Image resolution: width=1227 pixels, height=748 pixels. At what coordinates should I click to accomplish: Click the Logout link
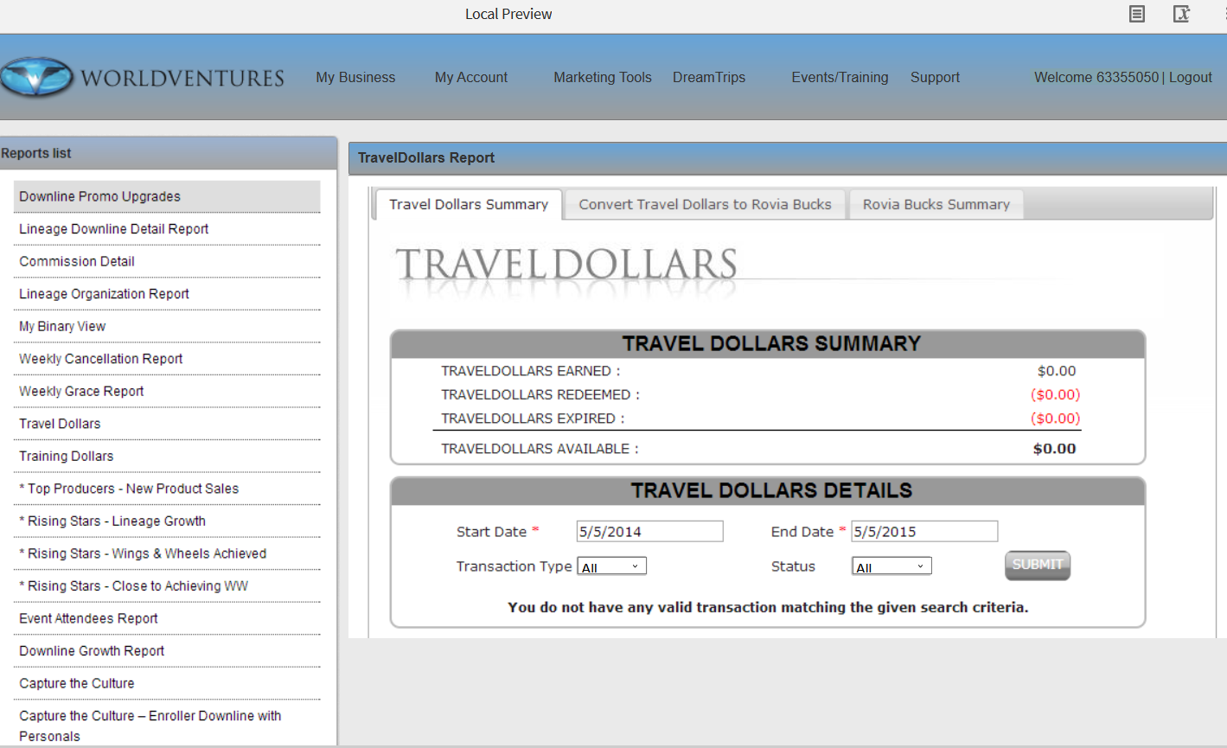(1191, 77)
